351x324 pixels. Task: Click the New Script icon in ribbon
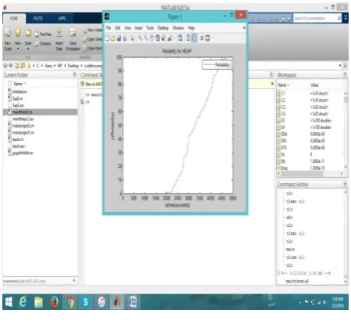click(x=8, y=32)
